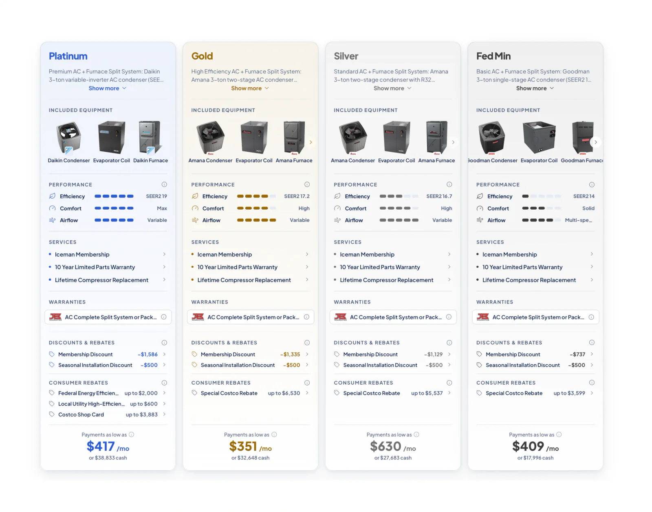The width and height of the screenshot is (652, 512).
Task: Open Local Utility High-Efficiency rebate in Platinum
Action: (x=108, y=403)
